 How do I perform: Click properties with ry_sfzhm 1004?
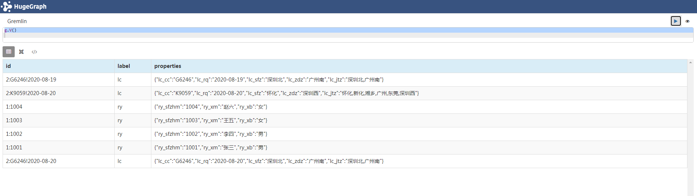coord(419,107)
